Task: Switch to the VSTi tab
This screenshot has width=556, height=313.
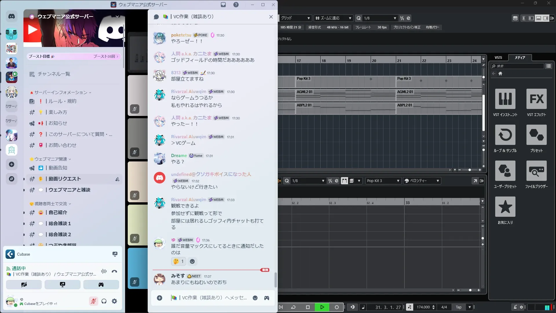Action: (498, 58)
